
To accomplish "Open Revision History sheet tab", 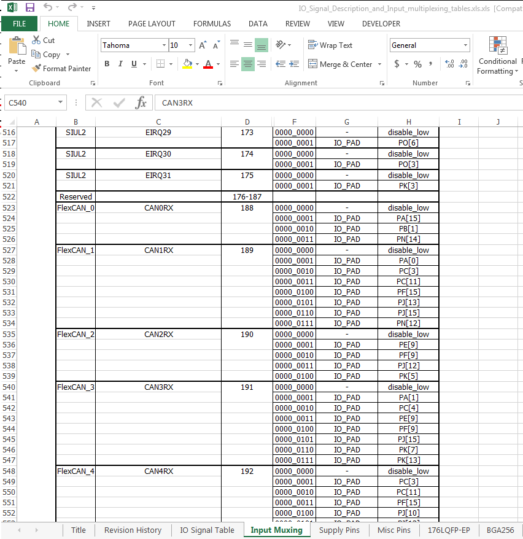I will (133, 530).
